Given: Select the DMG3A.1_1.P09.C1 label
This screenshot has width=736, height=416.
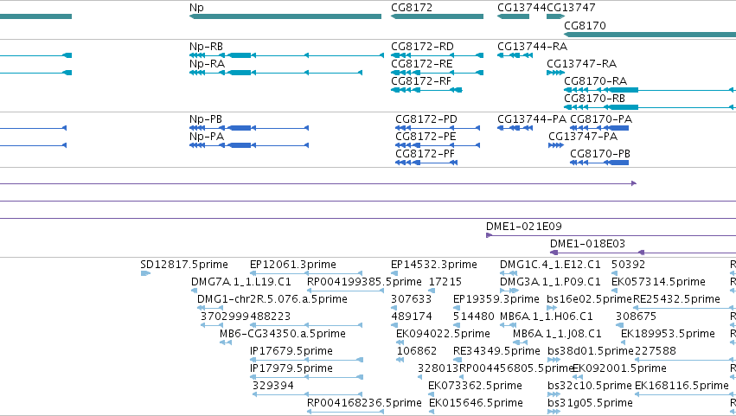Looking at the screenshot, I should click(x=550, y=282).
